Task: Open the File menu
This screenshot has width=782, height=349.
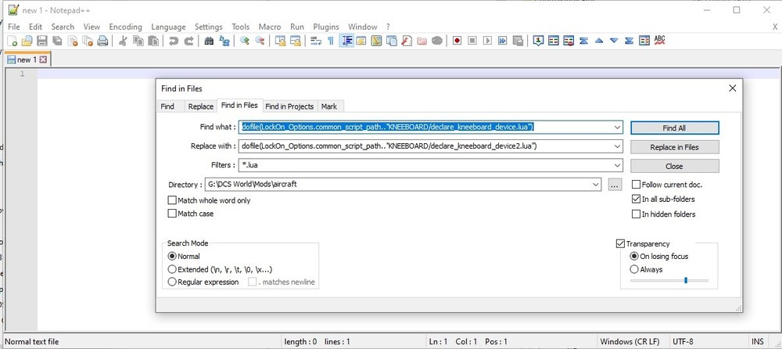Action: coord(14,27)
